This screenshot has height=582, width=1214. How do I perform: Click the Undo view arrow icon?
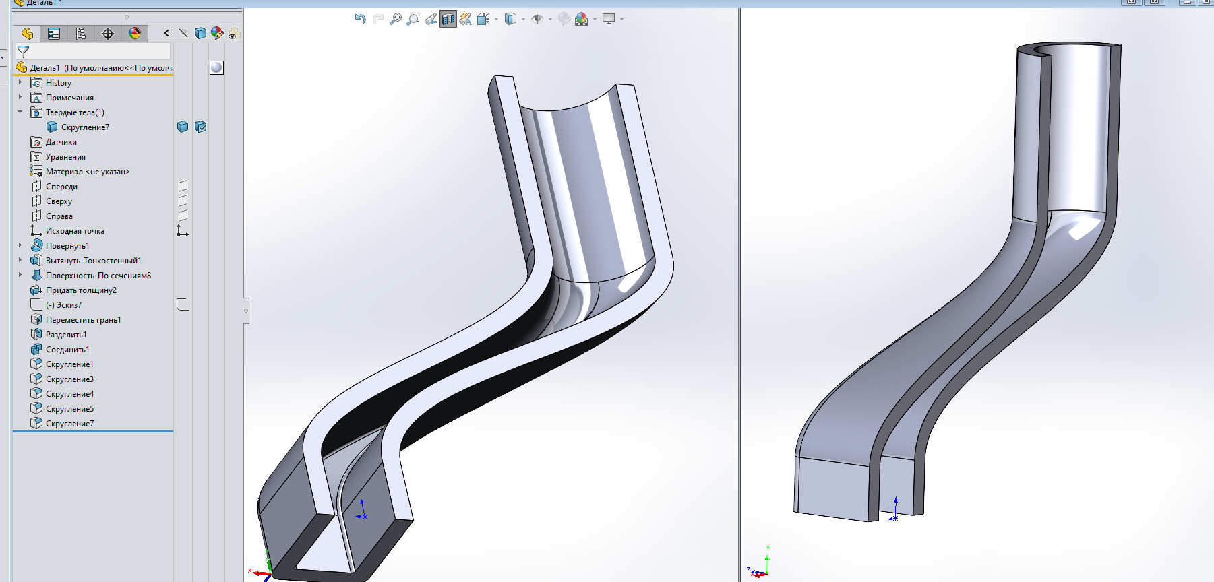click(x=361, y=19)
